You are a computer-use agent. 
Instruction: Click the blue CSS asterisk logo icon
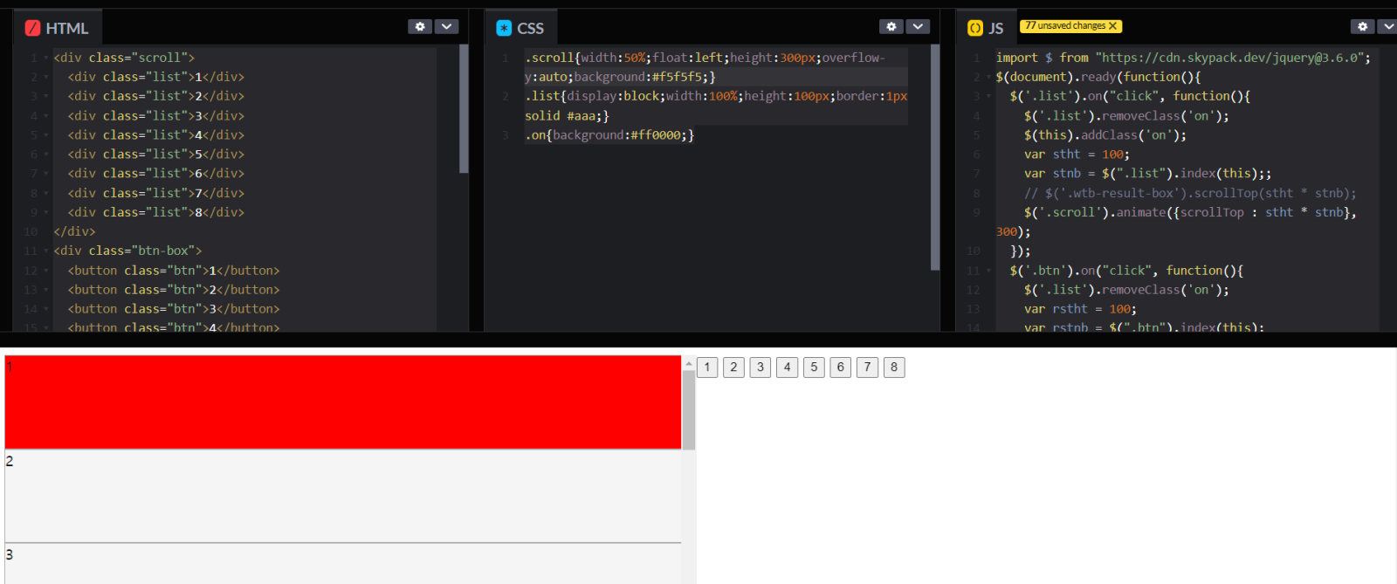tap(504, 28)
